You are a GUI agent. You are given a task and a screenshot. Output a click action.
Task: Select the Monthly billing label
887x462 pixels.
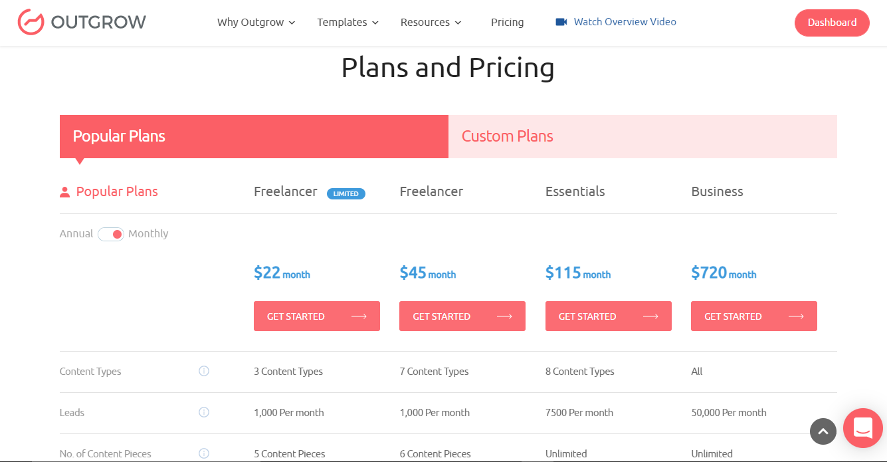click(x=148, y=234)
